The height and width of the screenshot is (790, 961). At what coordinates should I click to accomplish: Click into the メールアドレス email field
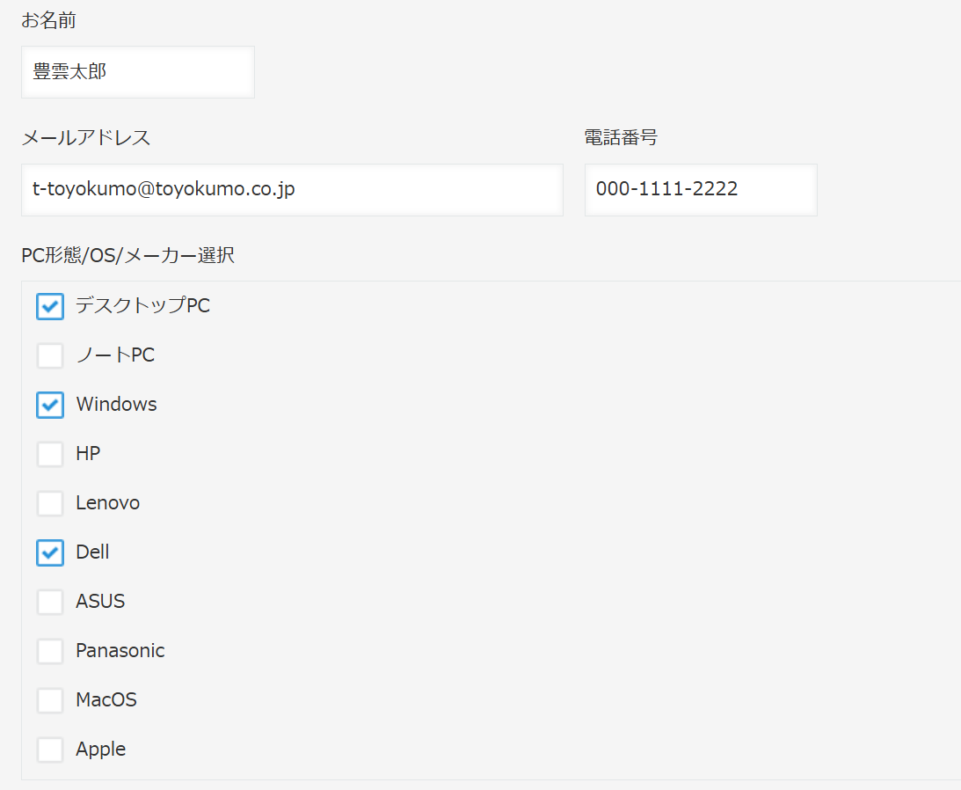tap(293, 189)
